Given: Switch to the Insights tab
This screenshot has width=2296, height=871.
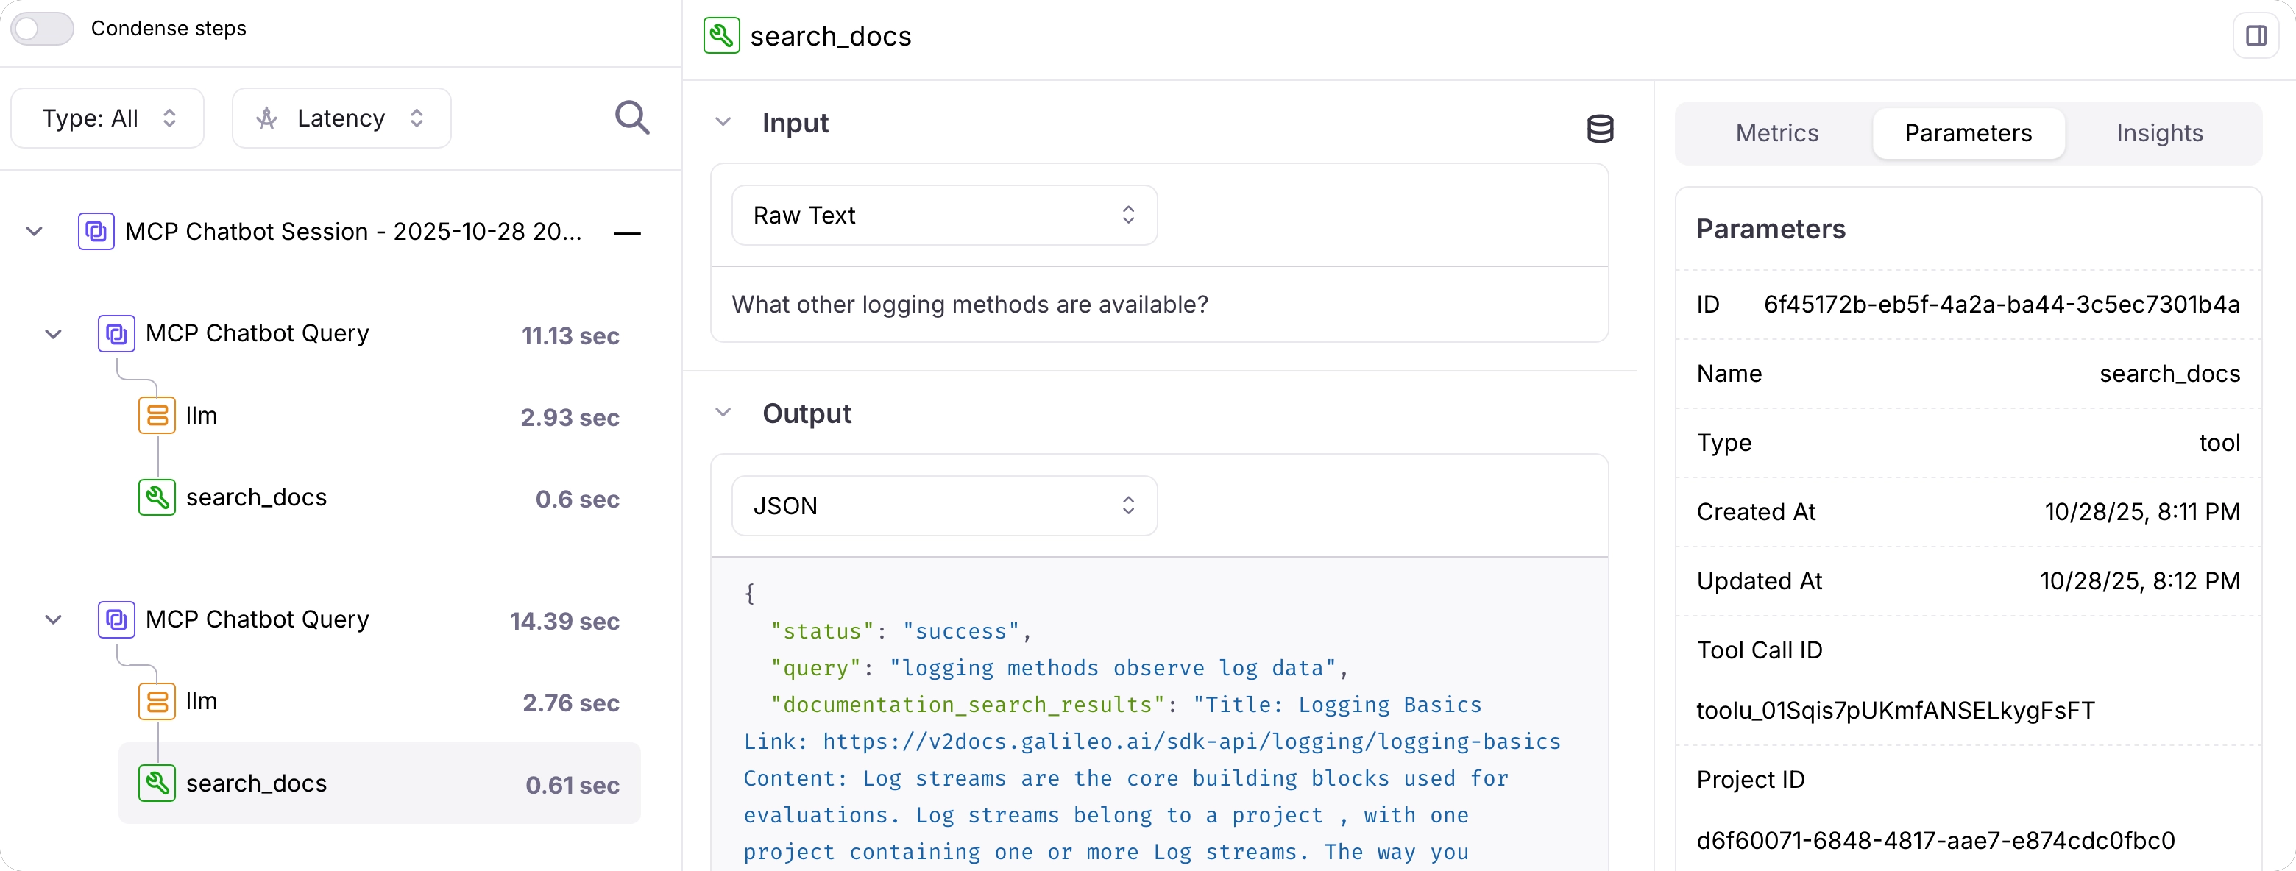Looking at the screenshot, I should 2158,134.
